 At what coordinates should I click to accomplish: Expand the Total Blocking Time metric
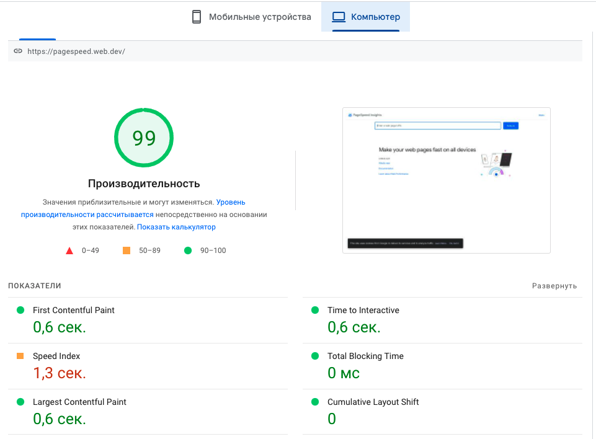coord(365,356)
